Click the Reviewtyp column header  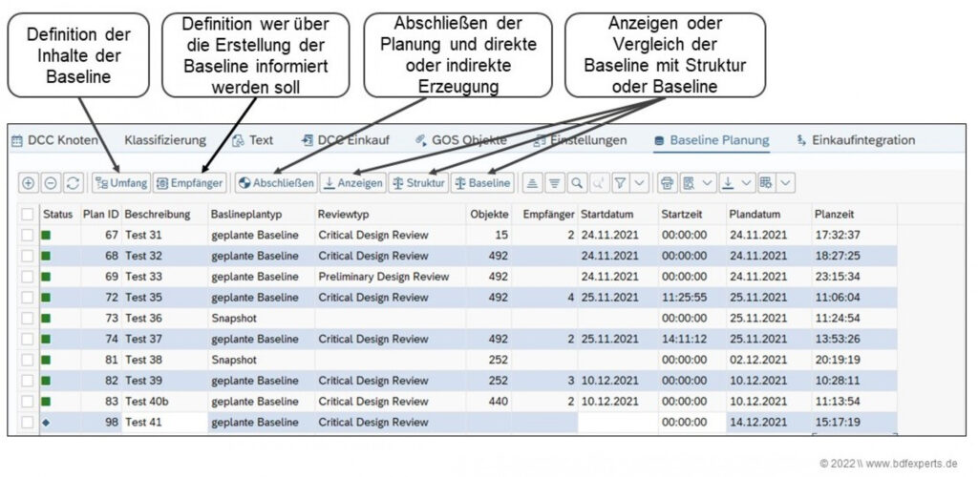(390, 215)
